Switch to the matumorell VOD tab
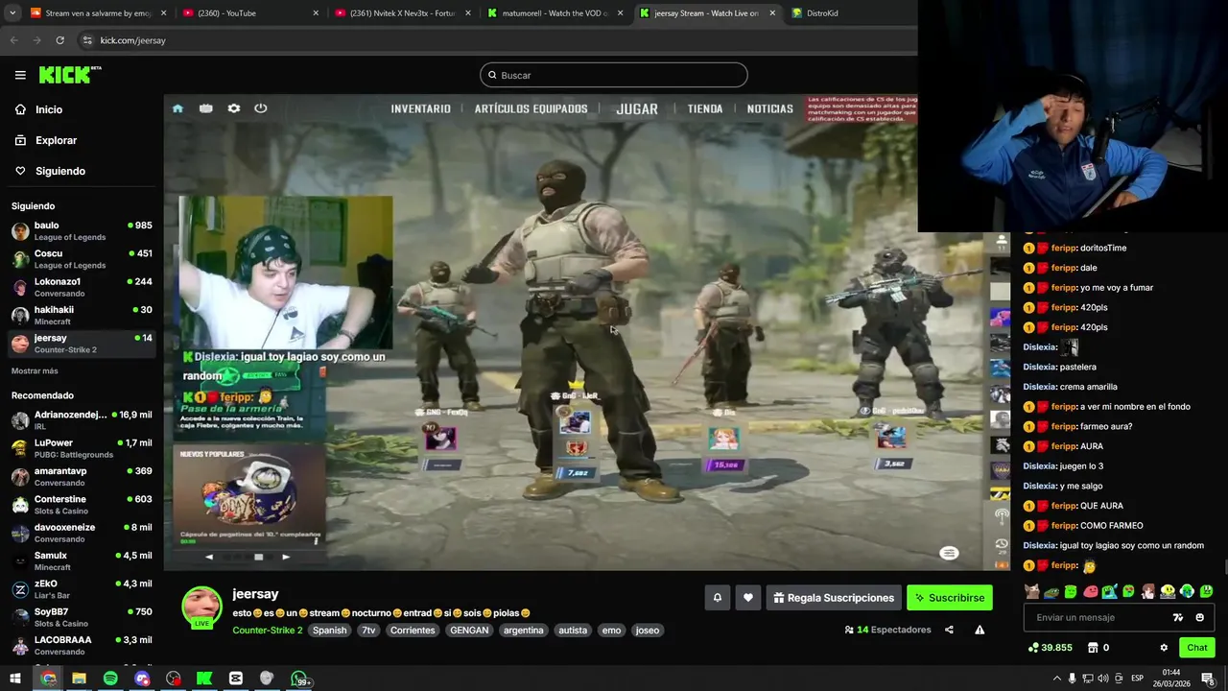The image size is (1228, 691). tap(555, 13)
